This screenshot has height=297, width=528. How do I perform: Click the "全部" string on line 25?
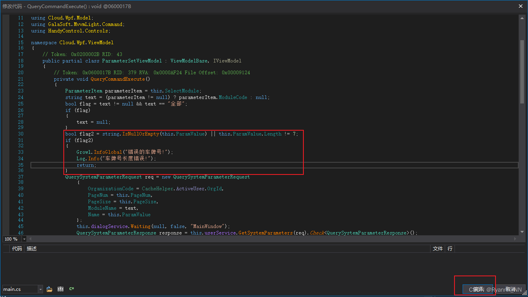click(176, 104)
